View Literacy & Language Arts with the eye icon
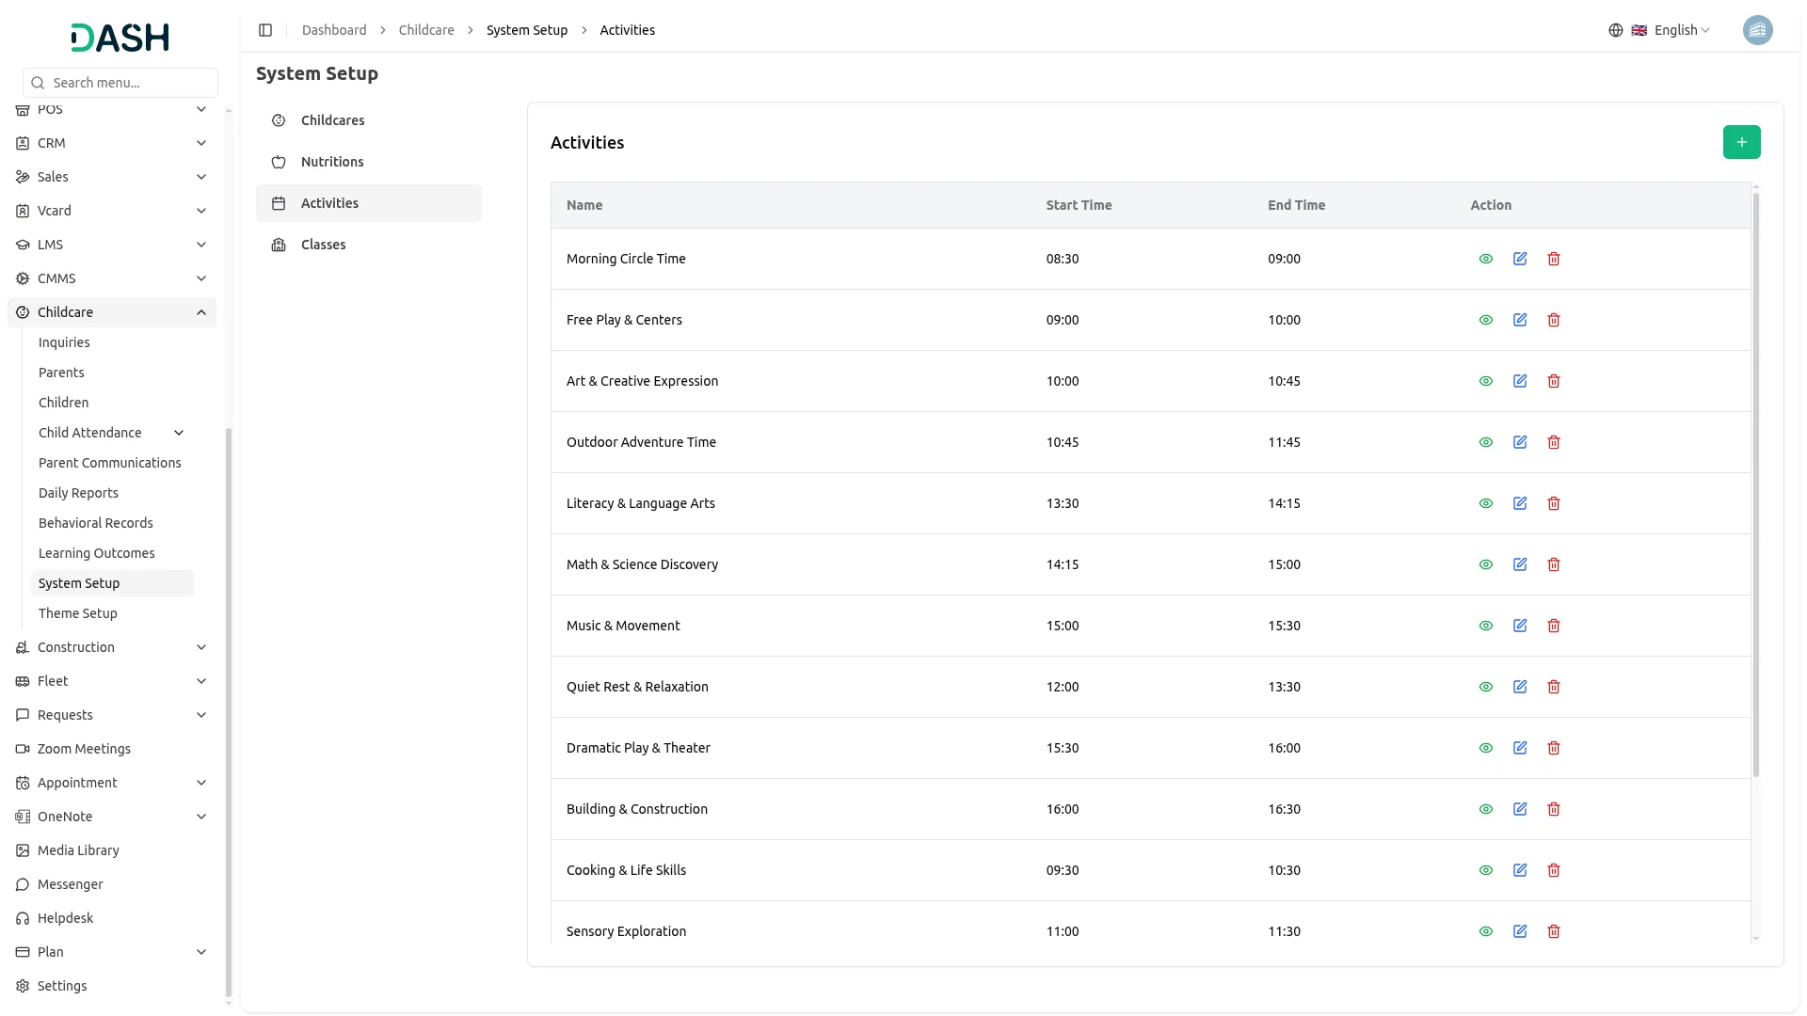Screen dimensions: 1807x1016 (x=1485, y=503)
